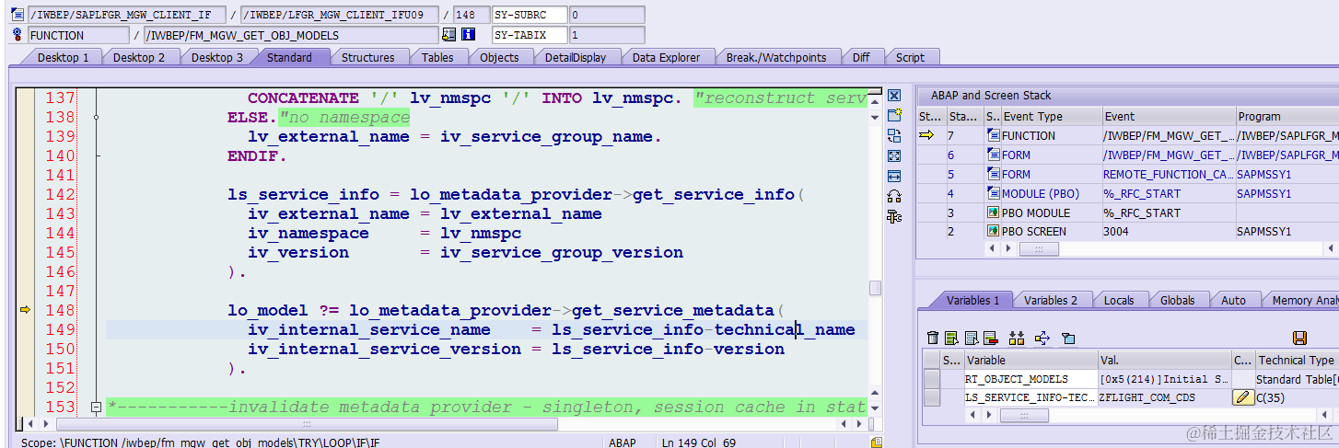Click the 3004 event cell in the stack
Viewport: 1339px width, 448px height.
click(1168, 232)
